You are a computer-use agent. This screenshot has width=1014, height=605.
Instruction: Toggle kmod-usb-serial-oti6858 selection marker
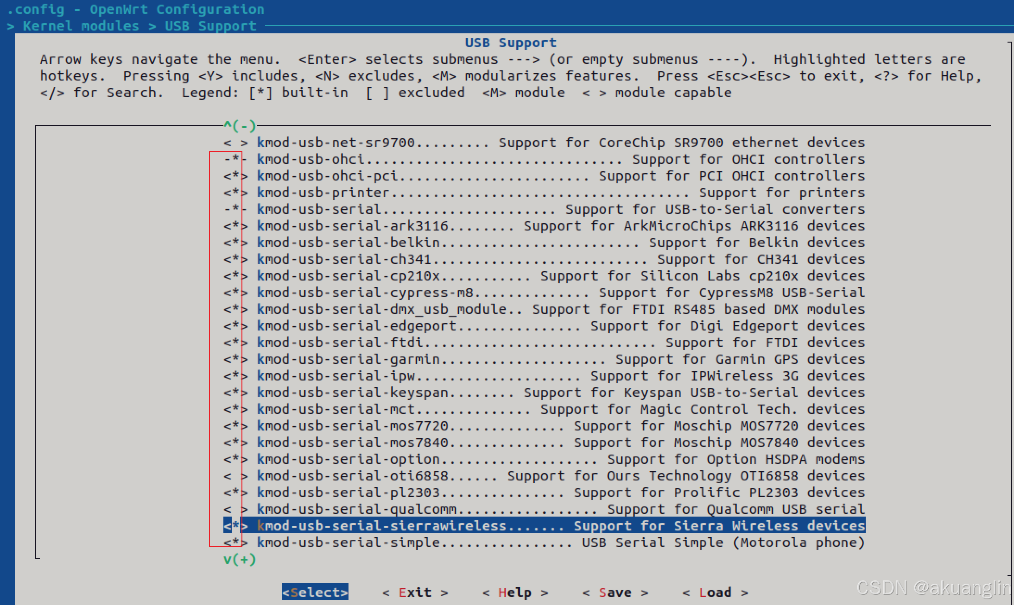click(235, 476)
